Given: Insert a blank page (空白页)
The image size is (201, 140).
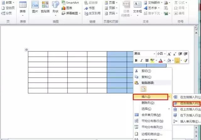Looking at the screenshot, I should (x=8, y=8).
